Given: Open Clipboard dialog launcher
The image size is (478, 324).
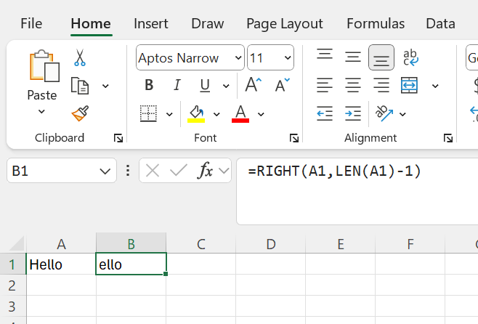Looking at the screenshot, I should tap(118, 138).
